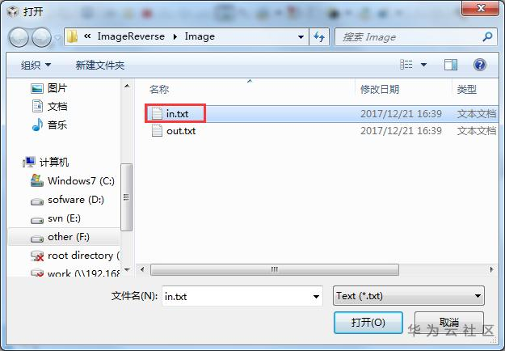Toggle the preview pane icon
Screen dimensions: 505x351
pyautogui.click(x=451, y=66)
